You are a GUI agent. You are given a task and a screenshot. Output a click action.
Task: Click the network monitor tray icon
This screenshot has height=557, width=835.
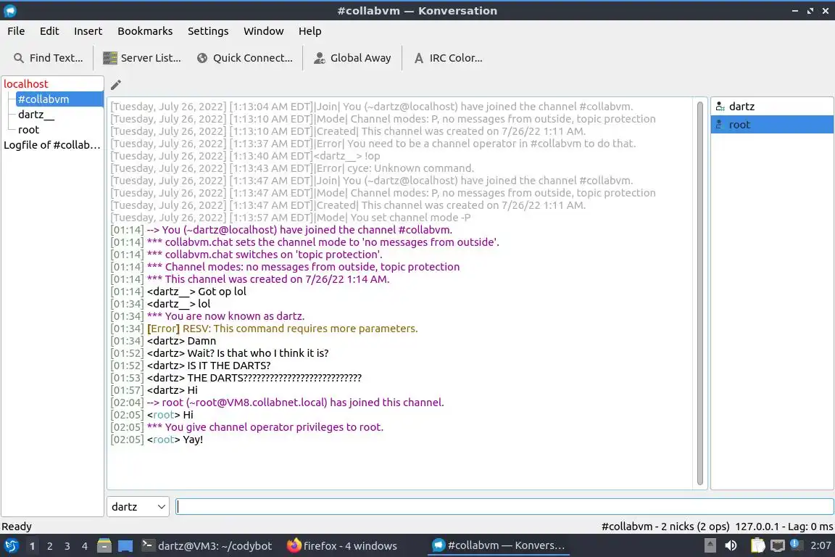click(778, 546)
